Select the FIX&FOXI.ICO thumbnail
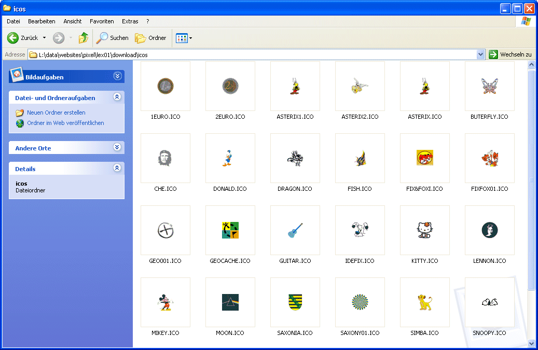 click(x=425, y=158)
